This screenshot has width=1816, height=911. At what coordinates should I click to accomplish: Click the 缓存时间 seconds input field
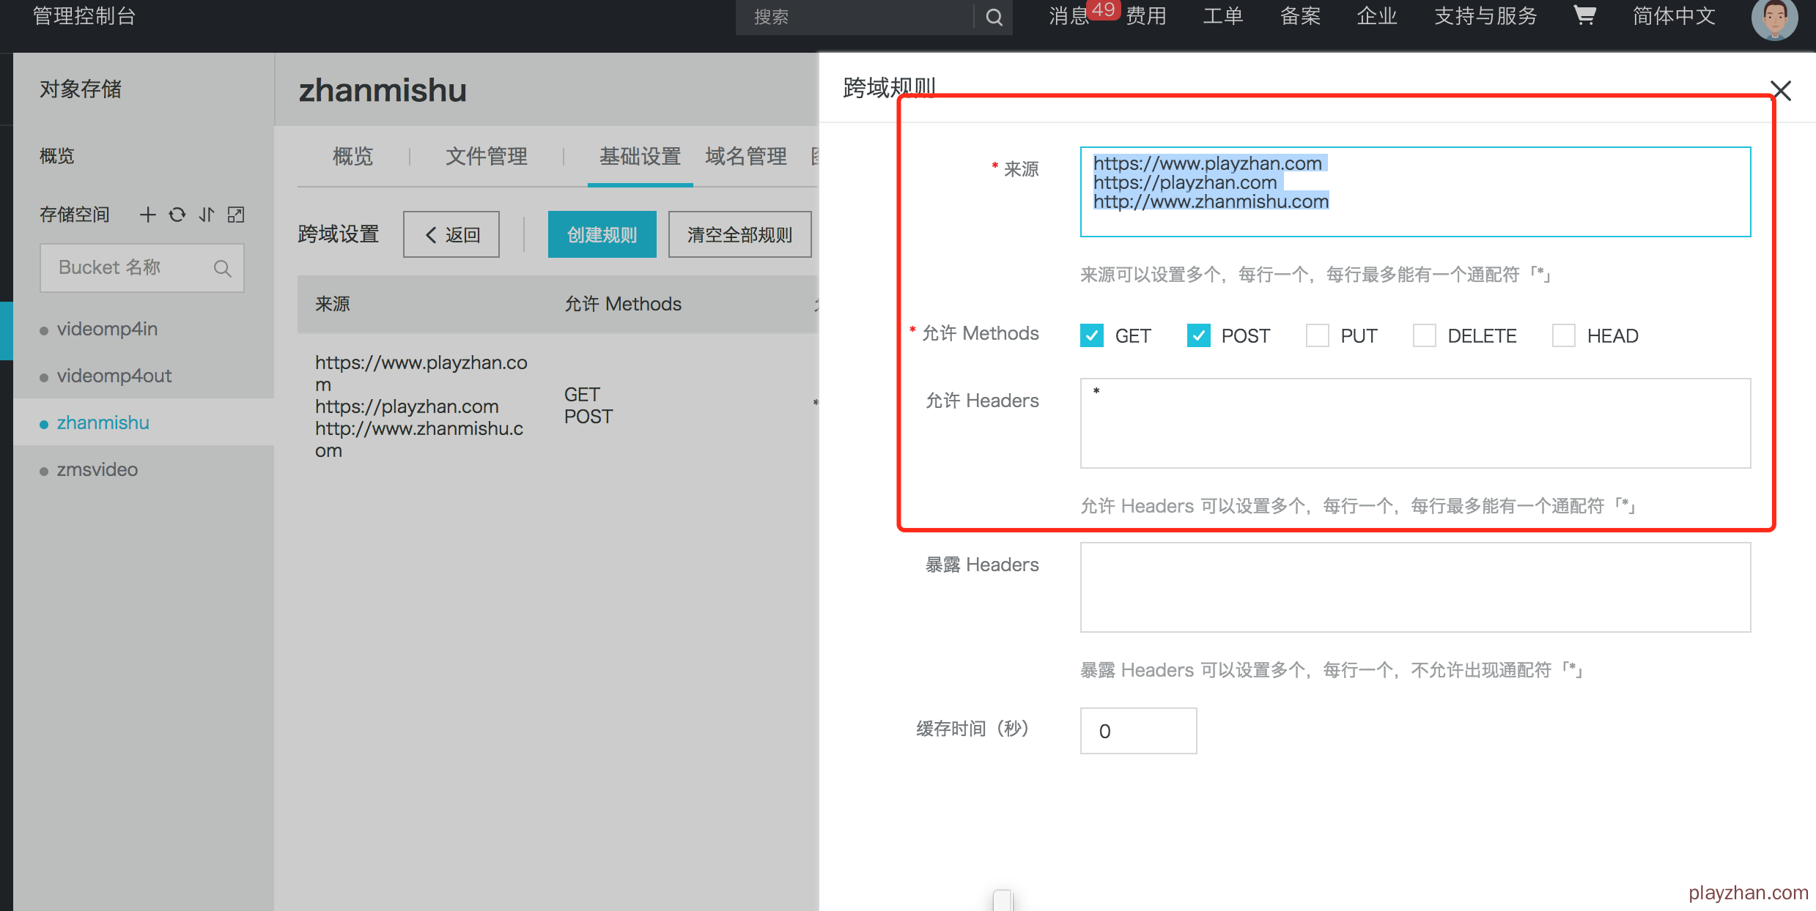pos(1137,731)
